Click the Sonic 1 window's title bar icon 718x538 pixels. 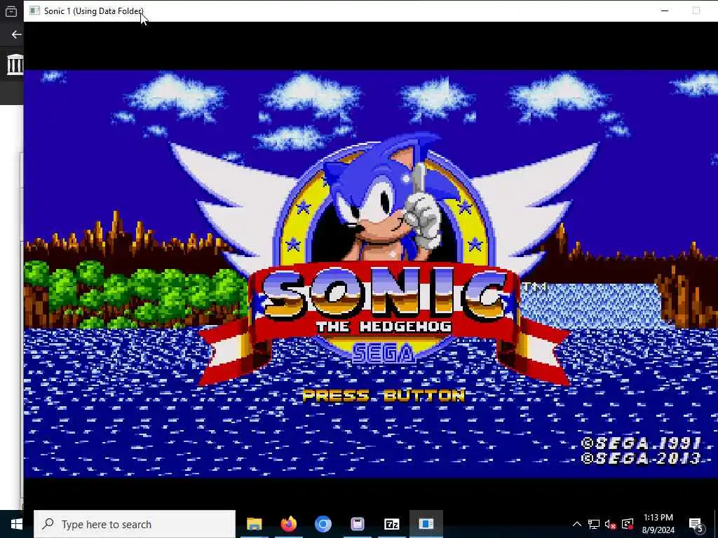pyautogui.click(x=34, y=11)
